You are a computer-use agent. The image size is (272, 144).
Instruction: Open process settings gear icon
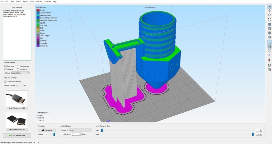pyautogui.click(x=269, y=65)
